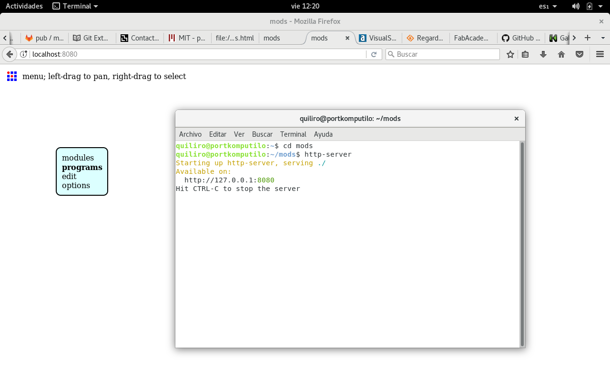Open a new Firefox tab
The image size is (610, 381).
coord(588,38)
